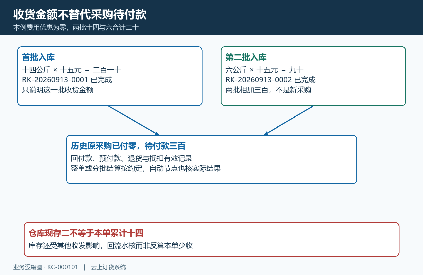Select the heading 历史原采购已付零，待付款三百

(x=128, y=146)
